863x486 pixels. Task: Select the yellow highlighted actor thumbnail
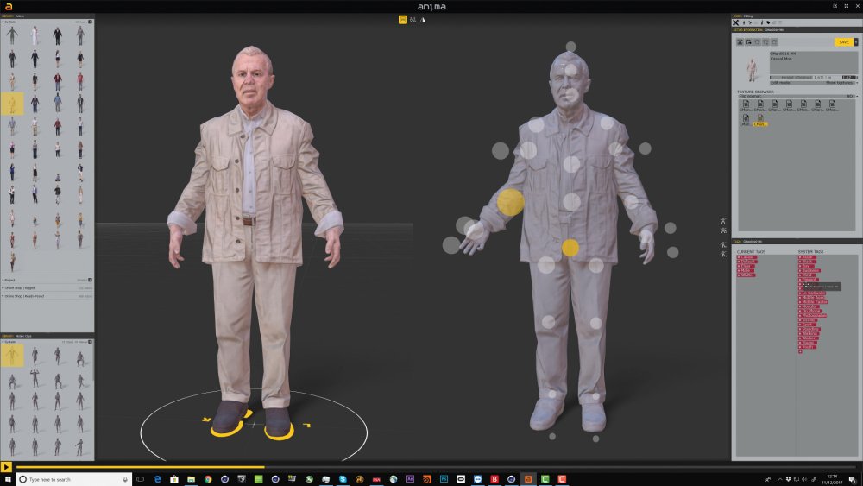12,104
